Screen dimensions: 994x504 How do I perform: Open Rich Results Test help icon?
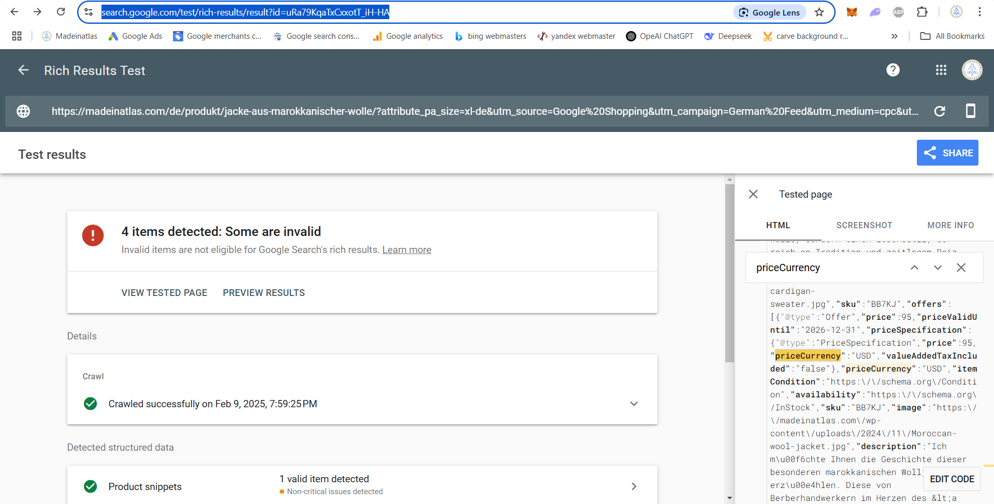893,70
